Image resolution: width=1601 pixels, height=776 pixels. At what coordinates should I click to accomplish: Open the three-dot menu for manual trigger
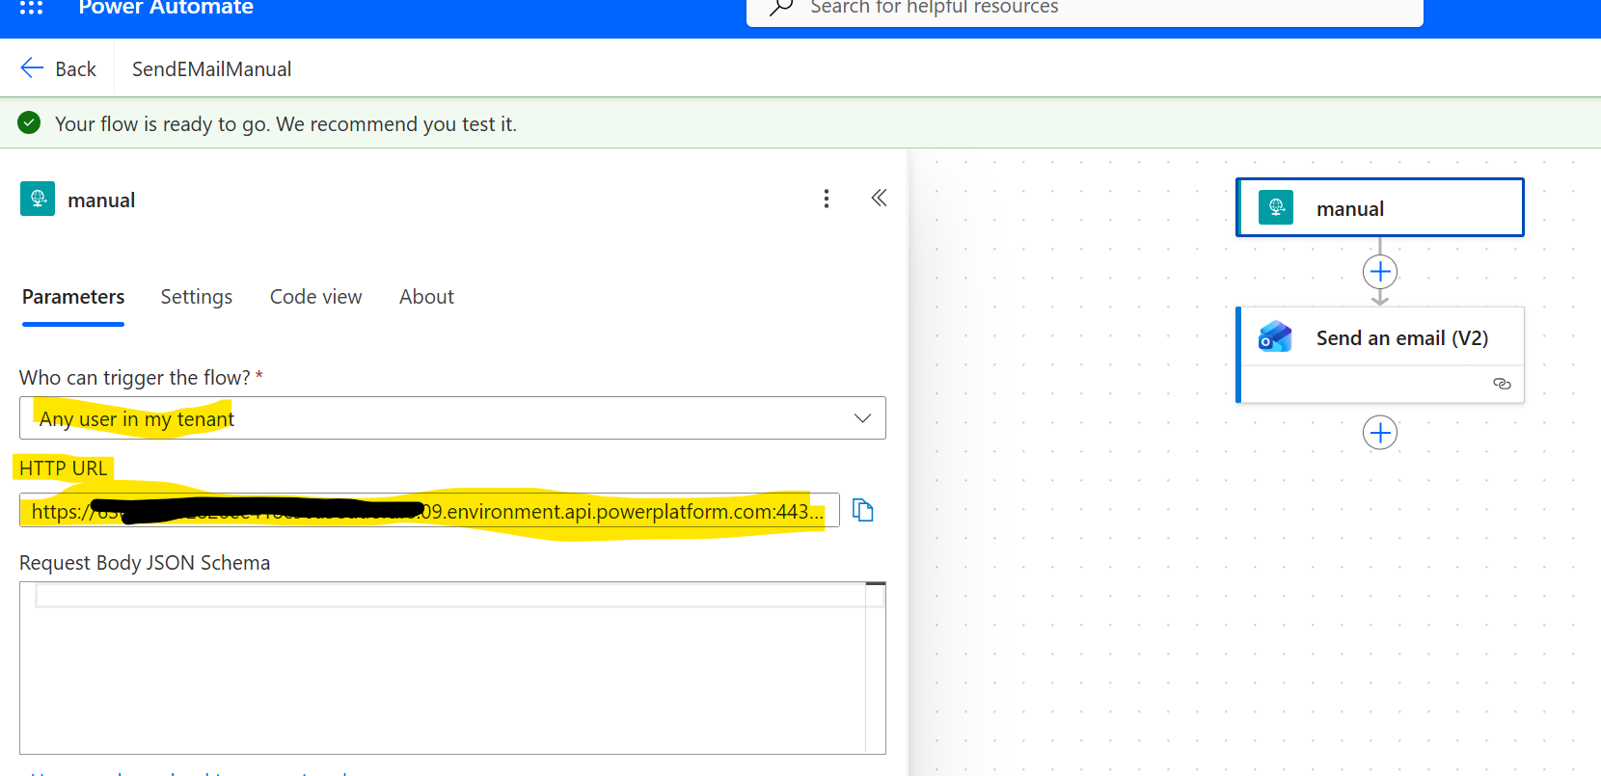(x=826, y=199)
